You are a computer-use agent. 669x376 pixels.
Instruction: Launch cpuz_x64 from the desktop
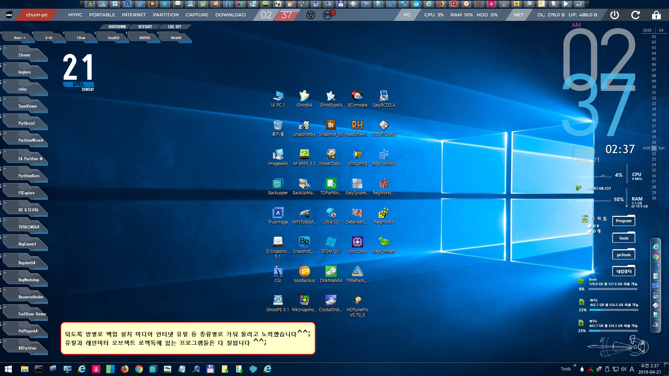coord(357,244)
